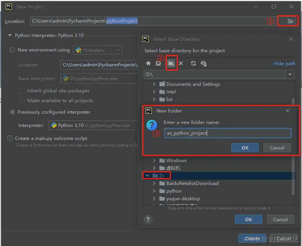Viewport: 302px width, 246px height.
Task: Expand the Intel folder
Action: click(154, 92)
